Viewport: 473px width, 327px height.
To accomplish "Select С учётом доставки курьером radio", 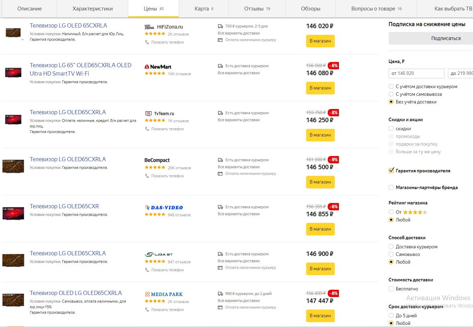I will point(391,86).
